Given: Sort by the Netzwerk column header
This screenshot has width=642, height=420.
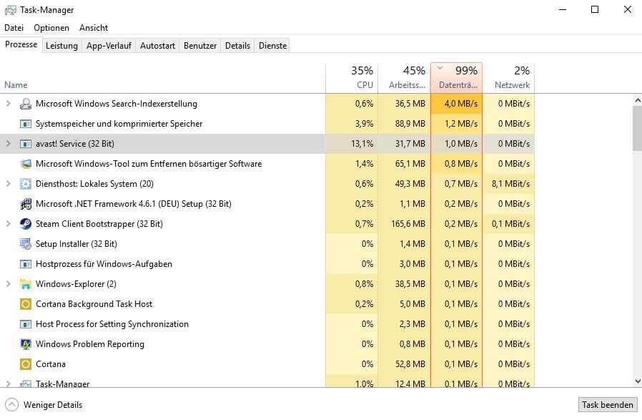Looking at the screenshot, I should (x=508, y=78).
